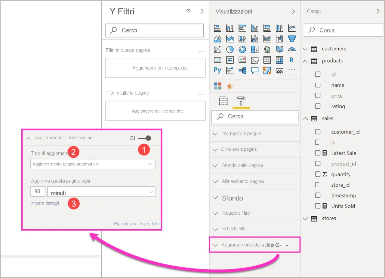Switch to the Format paint roller tab
Viewport: 385px width, 278px height.
(x=241, y=101)
